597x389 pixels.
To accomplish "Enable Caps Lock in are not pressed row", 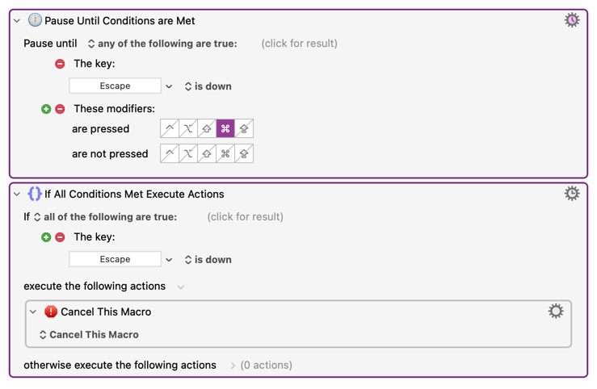I will tap(244, 153).
